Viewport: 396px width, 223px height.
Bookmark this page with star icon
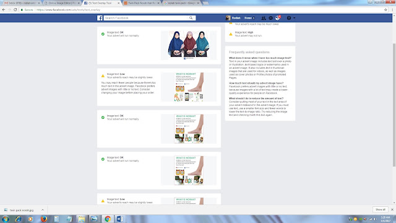click(385, 10)
